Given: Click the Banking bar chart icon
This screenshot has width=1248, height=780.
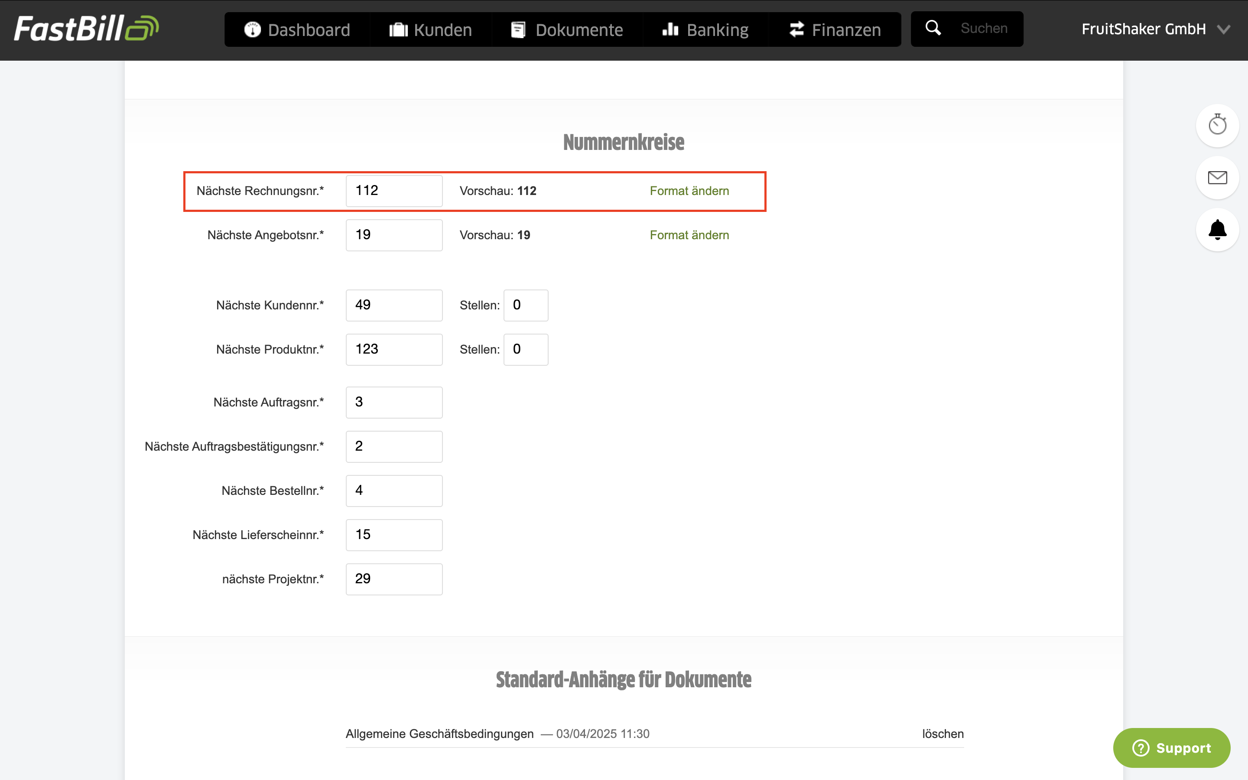Looking at the screenshot, I should coord(670,29).
